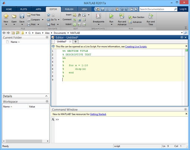Viewport: 190px width, 150px height.
Task: Open the PUBLISH ribbon tab
Action: click(x=69, y=9)
